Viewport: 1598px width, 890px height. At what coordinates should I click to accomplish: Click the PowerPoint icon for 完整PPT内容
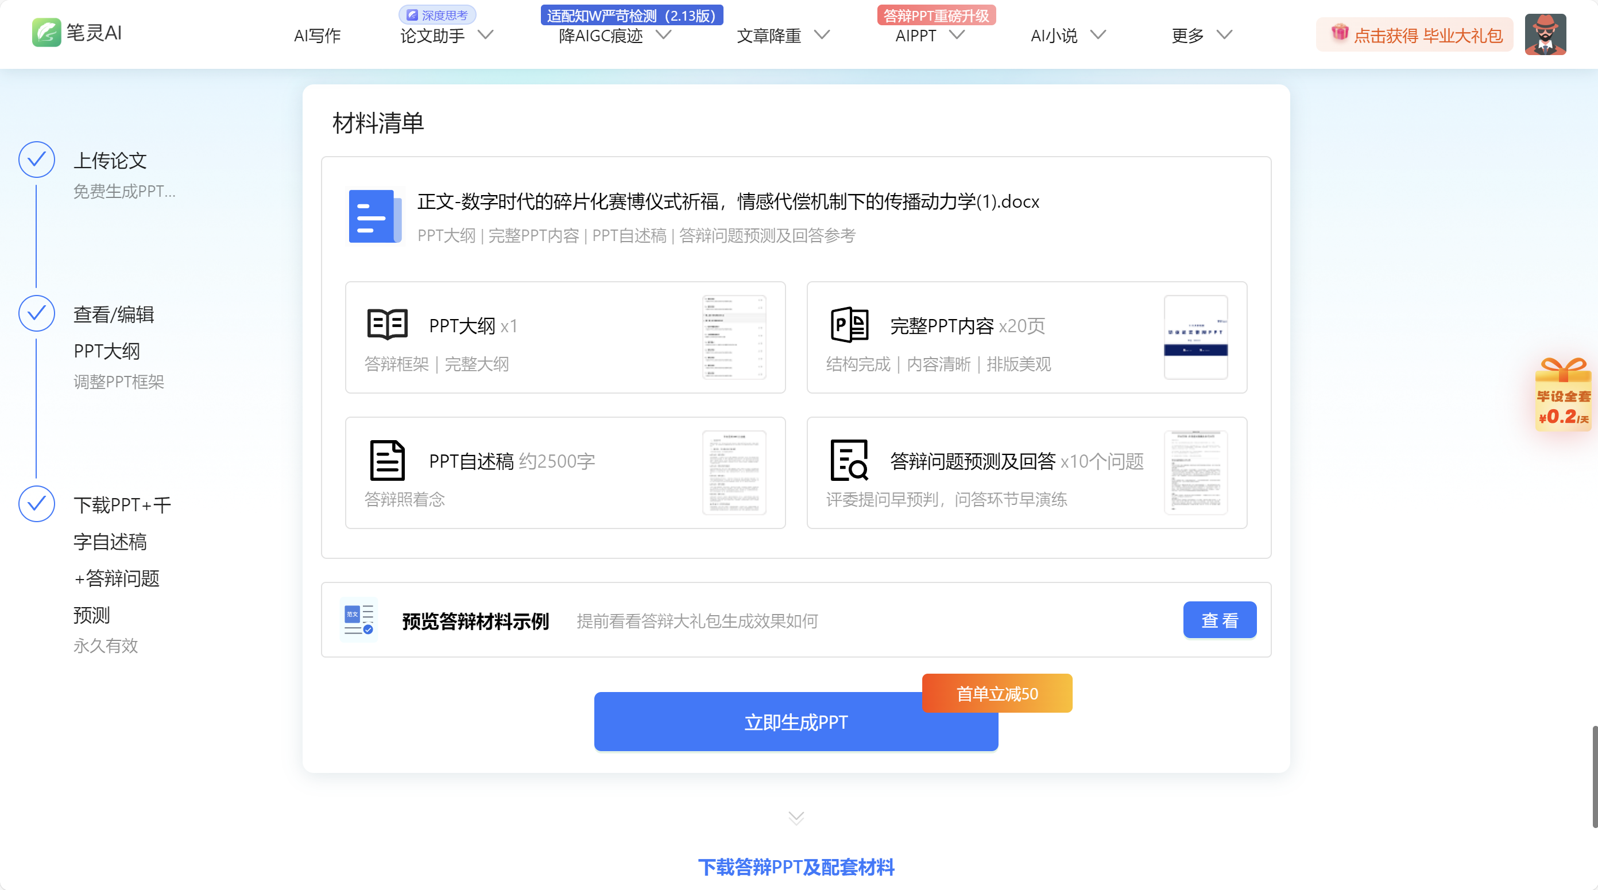(x=849, y=324)
